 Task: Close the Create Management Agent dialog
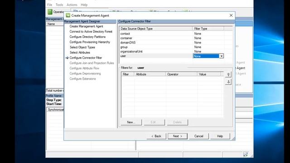231,15
